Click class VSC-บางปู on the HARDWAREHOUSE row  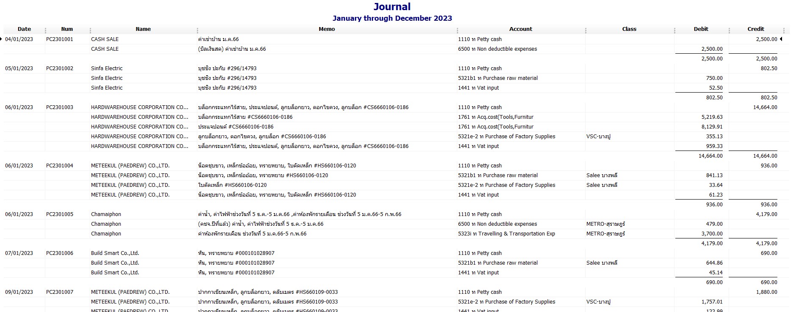598,137
